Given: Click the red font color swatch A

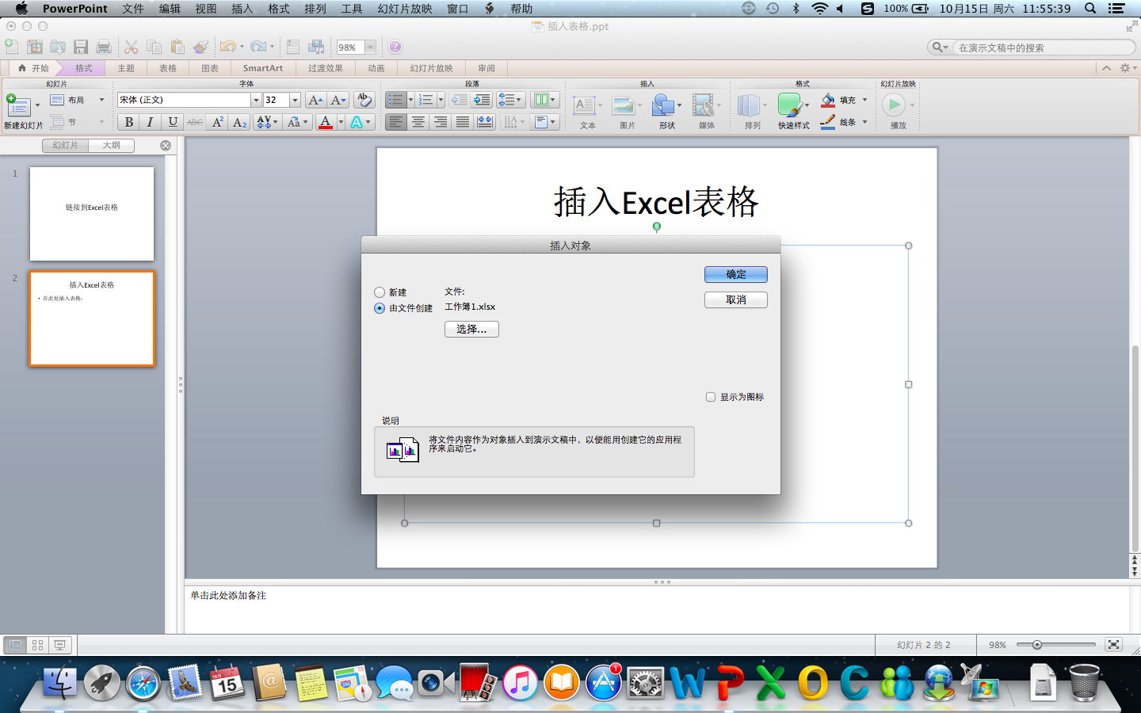Looking at the screenshot, I should (325, 122).
